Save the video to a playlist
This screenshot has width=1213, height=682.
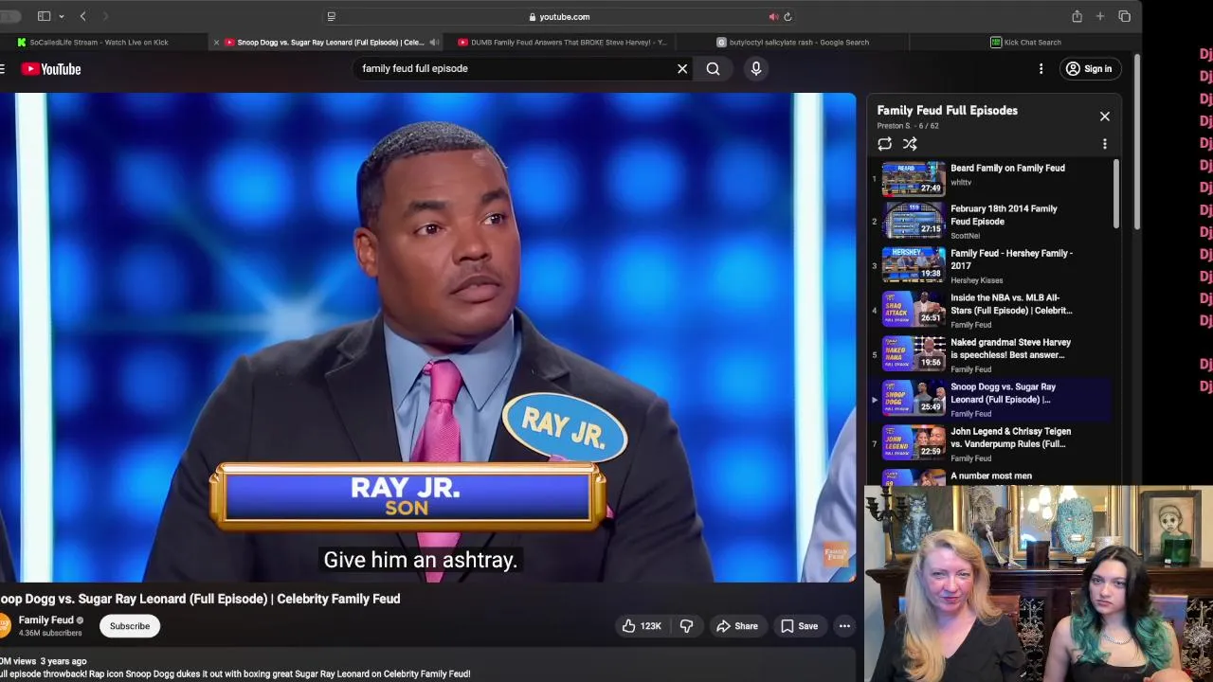pyautogui.click(x=799, y=626)
